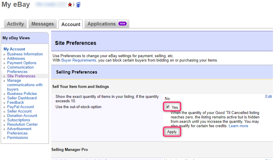Click the My eBay Views header
275x160 pixels.
tap(16, 38)
